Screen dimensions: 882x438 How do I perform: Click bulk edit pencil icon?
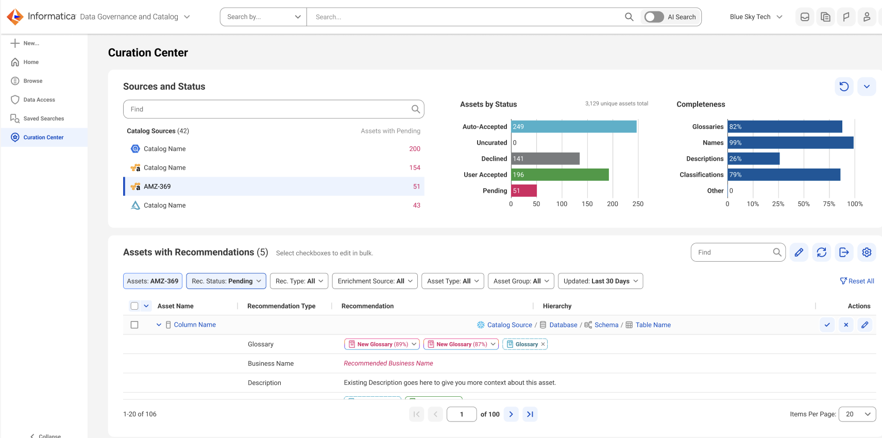coord(799,252)
